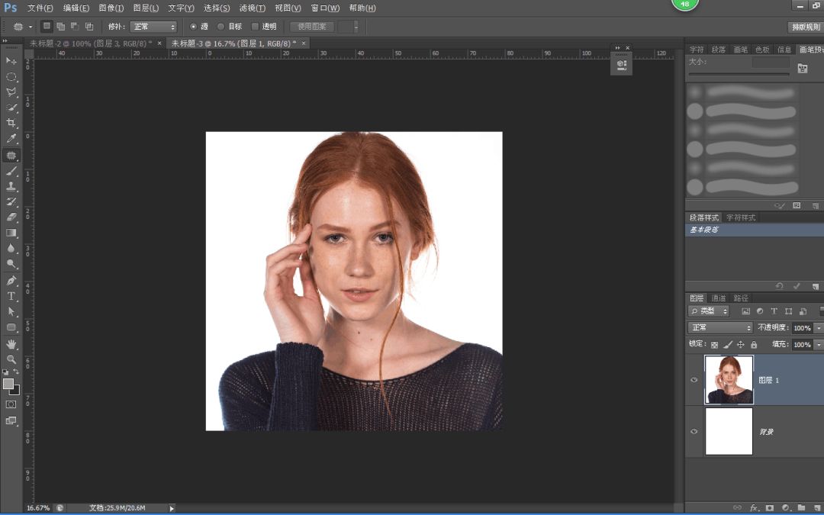
Task: Open the 修补 mode dropdown
Action: 153,27
